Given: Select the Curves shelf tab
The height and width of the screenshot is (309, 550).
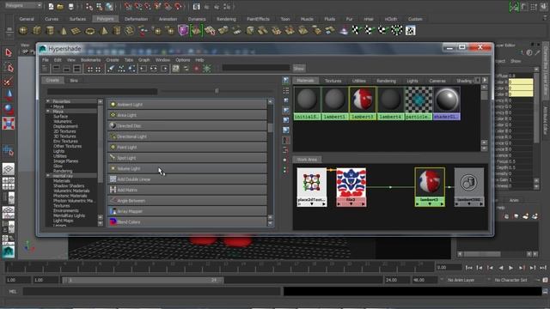Looking at the screenshot, I should (52, 19).
